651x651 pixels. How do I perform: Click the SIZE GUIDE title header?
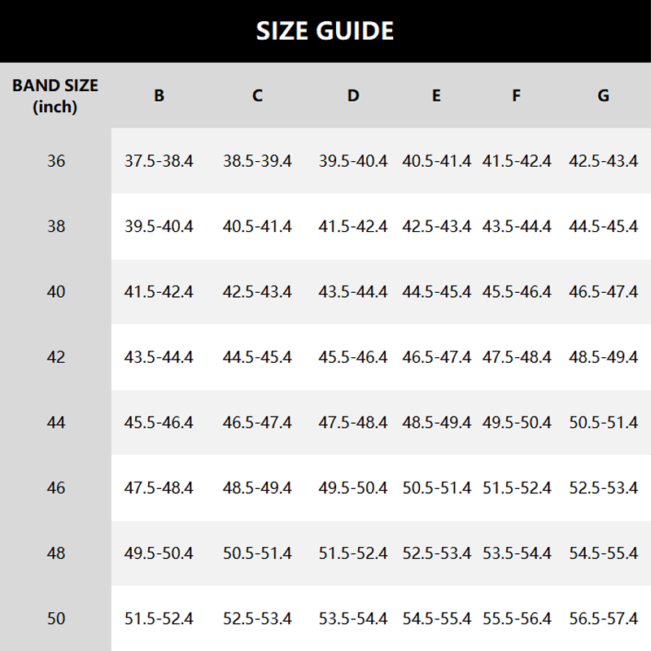point(325,31)
